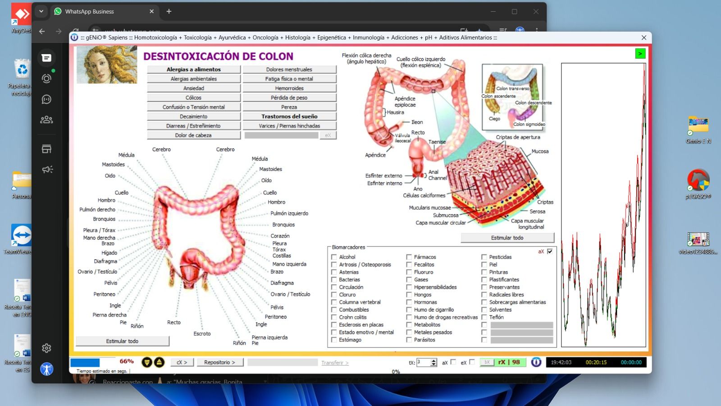Check the Fármacos biomarker checkbox
Viewport: 721px width, 406px height.
point(409,257)
